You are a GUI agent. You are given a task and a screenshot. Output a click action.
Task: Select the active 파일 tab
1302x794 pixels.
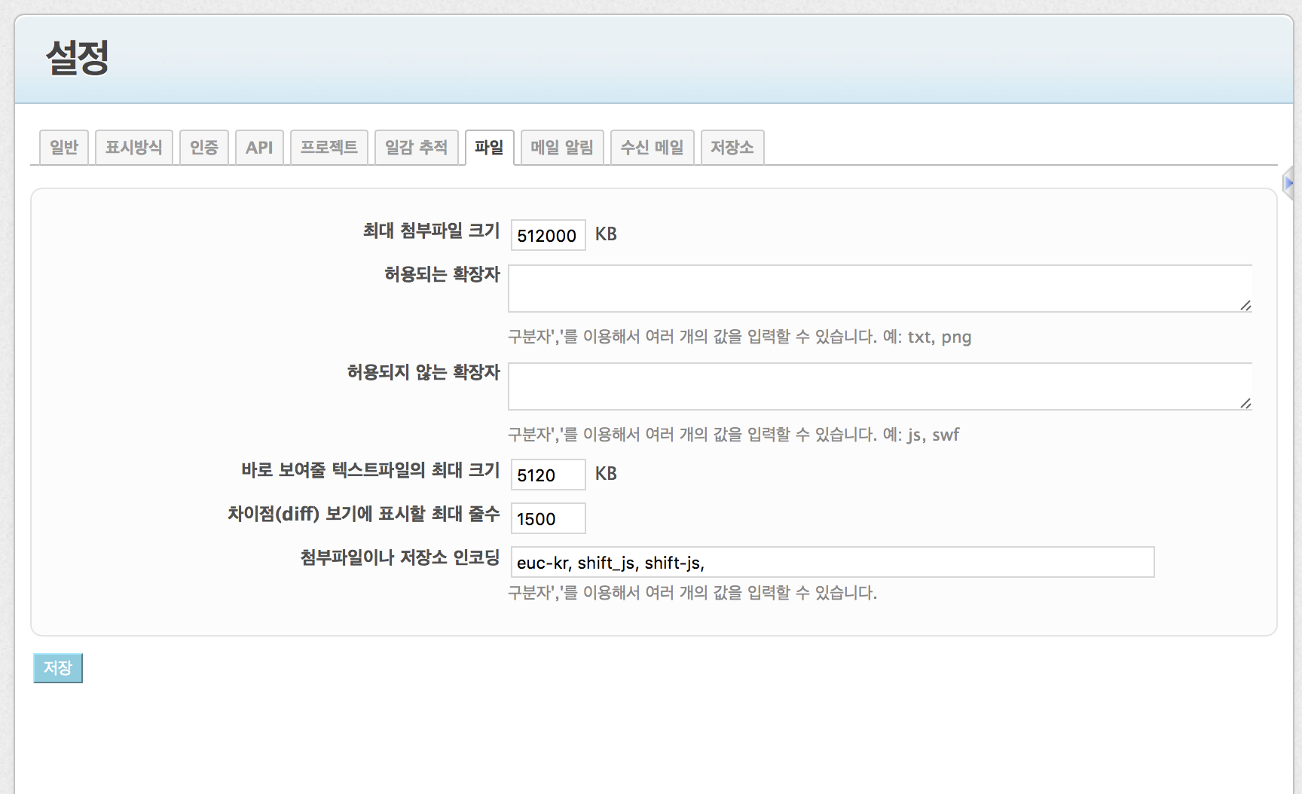pos(489,148)
